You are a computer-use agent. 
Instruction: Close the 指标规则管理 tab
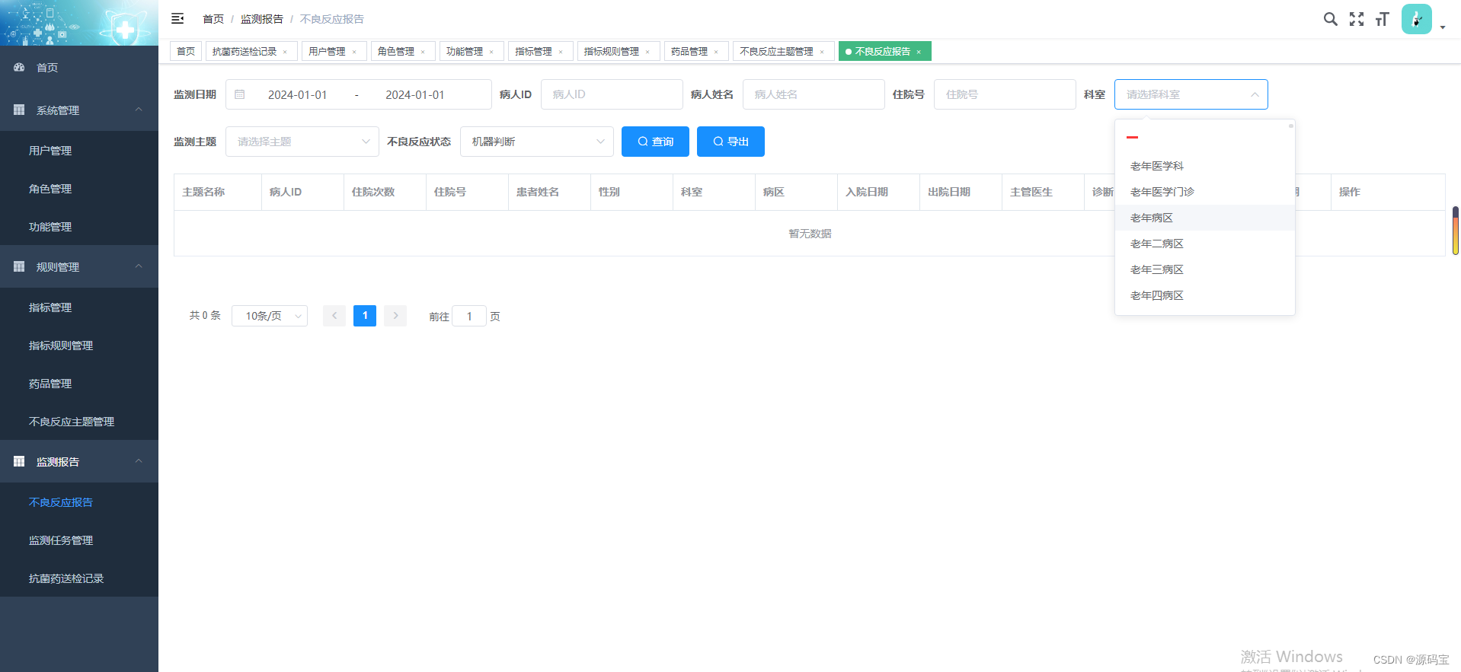click(x=647, y=52)
